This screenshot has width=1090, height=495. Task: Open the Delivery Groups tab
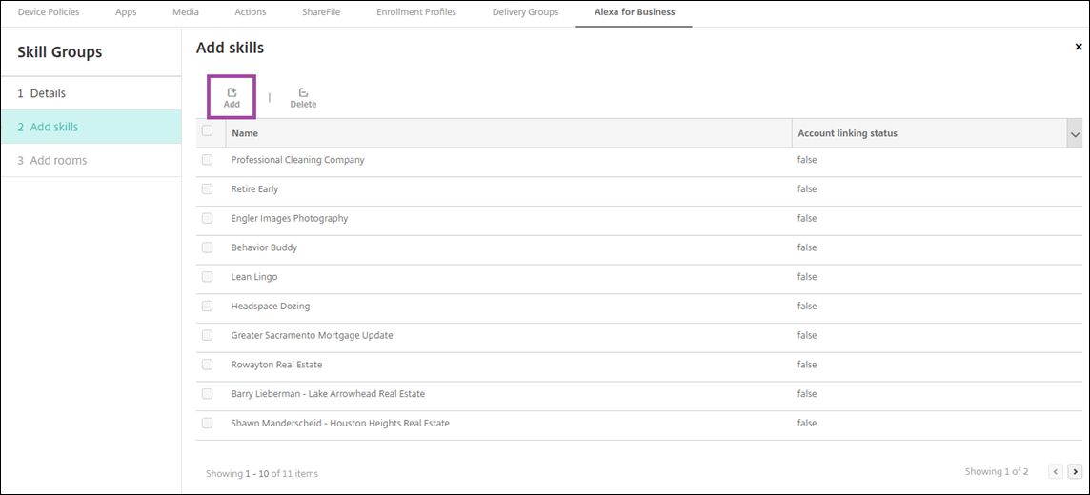[526, 12]
